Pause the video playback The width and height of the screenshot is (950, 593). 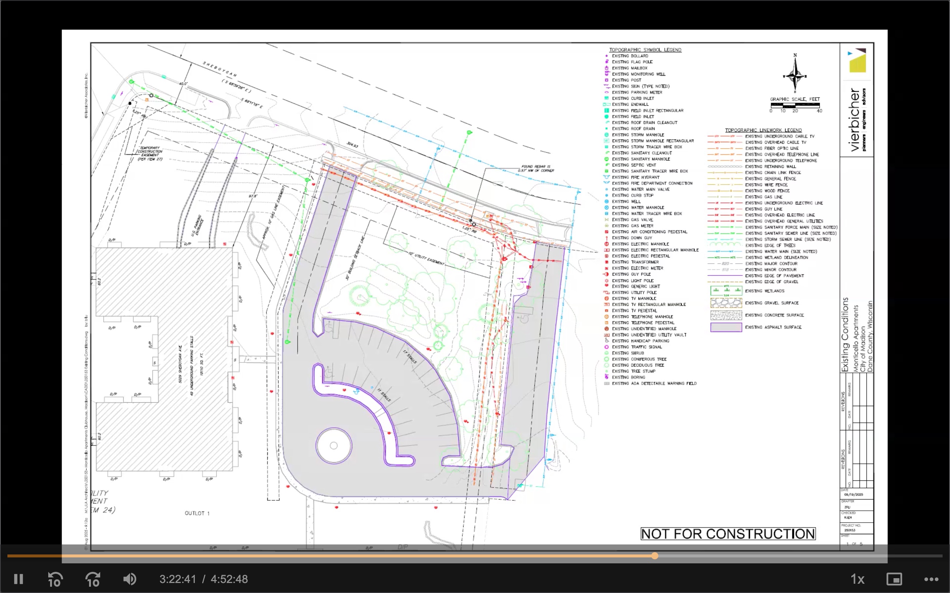point(19,579)
